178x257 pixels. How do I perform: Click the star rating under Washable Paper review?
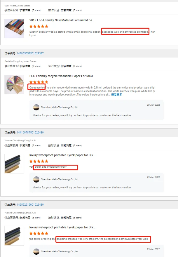[39, 82]
